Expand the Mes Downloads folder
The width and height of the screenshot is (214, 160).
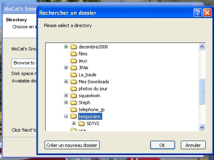click(66, 82)
